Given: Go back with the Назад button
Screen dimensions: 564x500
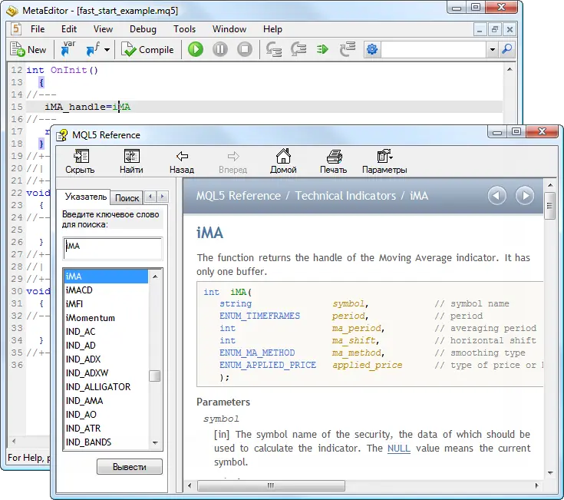Looking at the screenshot, I should 182,161.
